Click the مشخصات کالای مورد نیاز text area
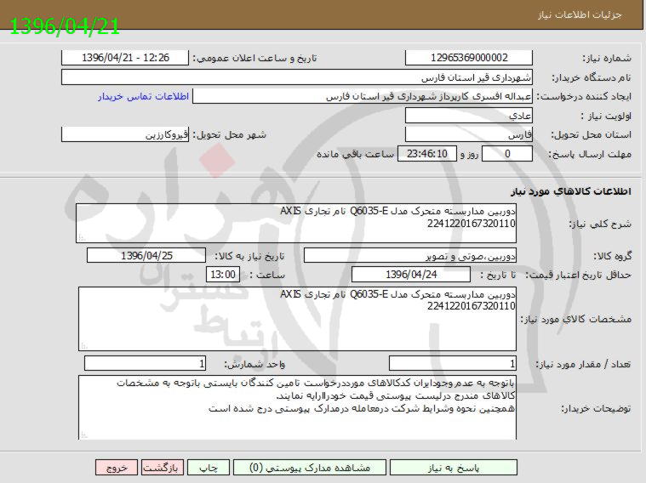Viewport: 646px width, 483px height. click(297, 319)
